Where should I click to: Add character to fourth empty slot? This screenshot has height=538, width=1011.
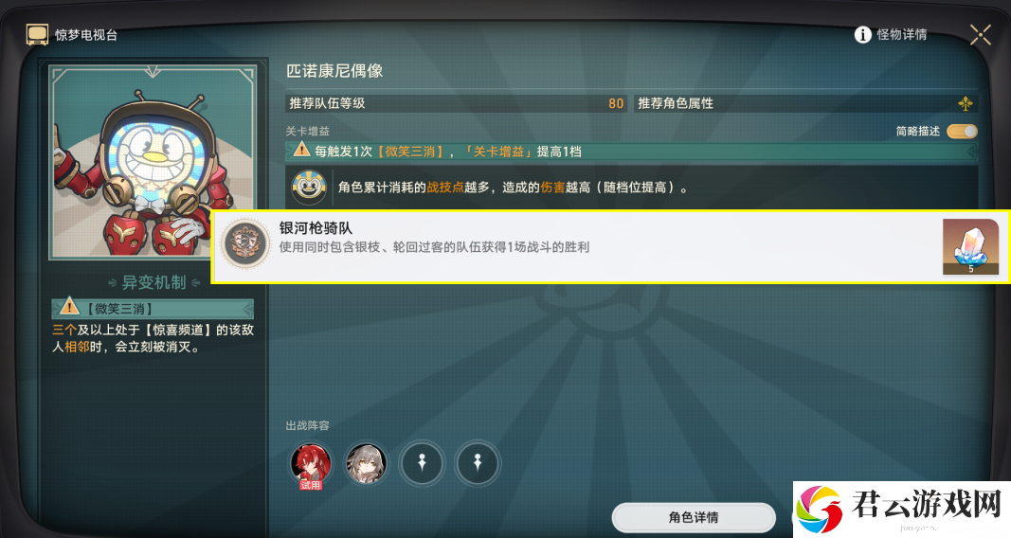(x=478, y=463)
